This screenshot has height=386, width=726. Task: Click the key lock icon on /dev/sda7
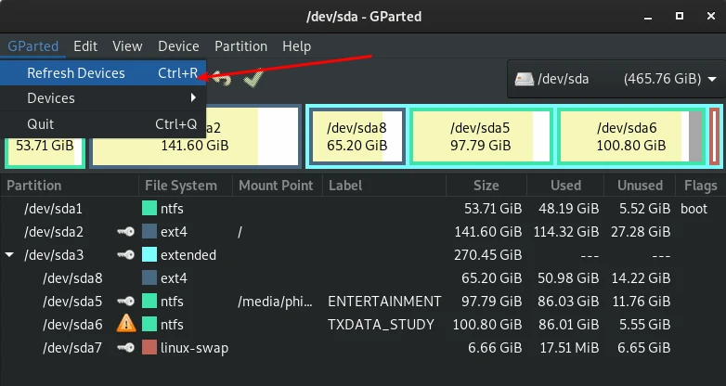[x=126, y=347]
